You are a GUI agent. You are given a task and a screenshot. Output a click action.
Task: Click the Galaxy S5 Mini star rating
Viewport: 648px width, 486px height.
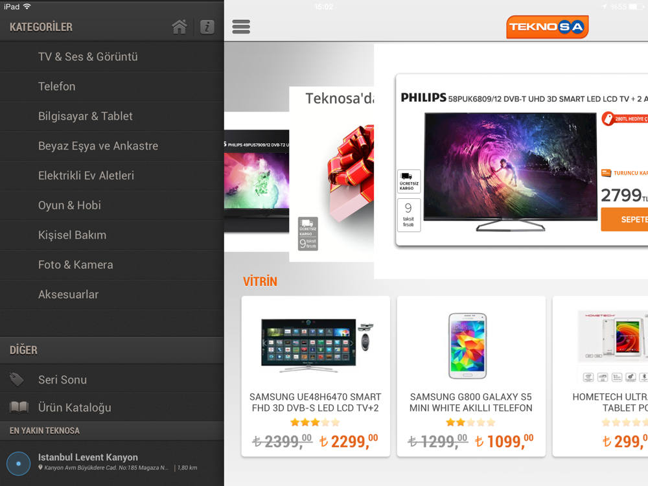pyautogui.click(x=470, y=422)
